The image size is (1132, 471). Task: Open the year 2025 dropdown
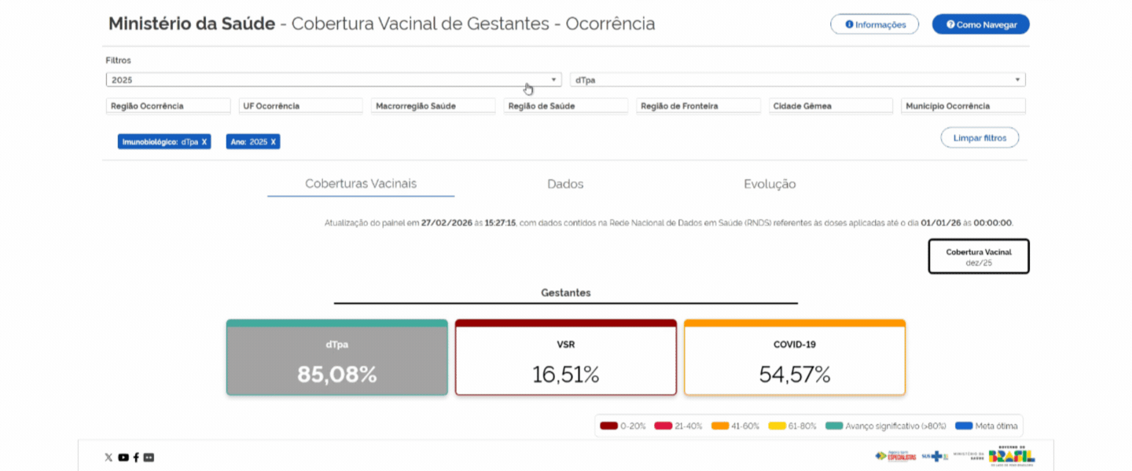point(333,80)
